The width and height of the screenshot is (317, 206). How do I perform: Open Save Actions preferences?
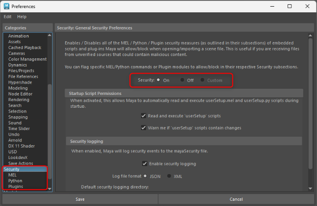[x=20, y=163]
